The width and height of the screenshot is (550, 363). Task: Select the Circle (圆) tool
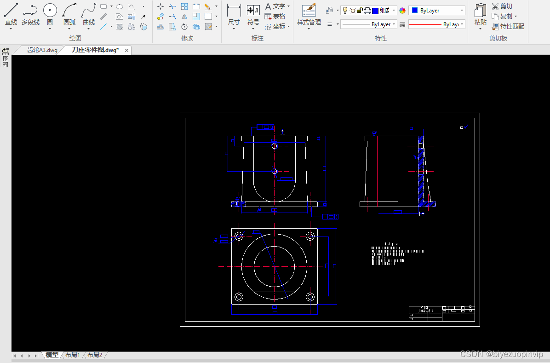[50, 14]
